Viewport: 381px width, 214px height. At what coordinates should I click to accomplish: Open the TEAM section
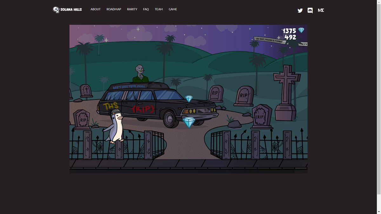(x=159, y=9)
